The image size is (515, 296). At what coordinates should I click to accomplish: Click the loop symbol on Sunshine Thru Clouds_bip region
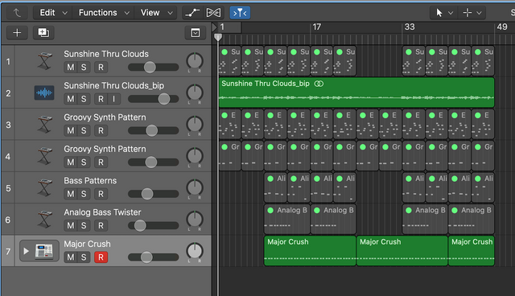coord(319,84)
